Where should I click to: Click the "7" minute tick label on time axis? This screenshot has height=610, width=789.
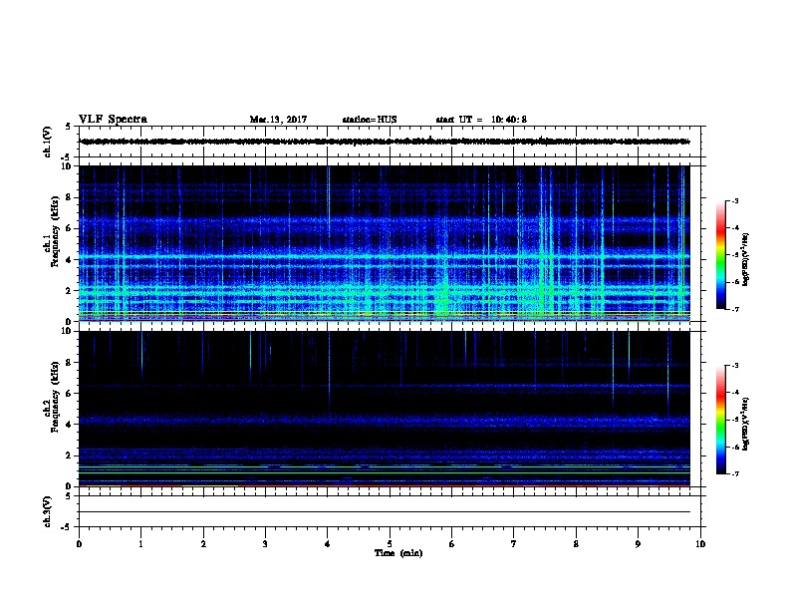click(x=514, y=543)
